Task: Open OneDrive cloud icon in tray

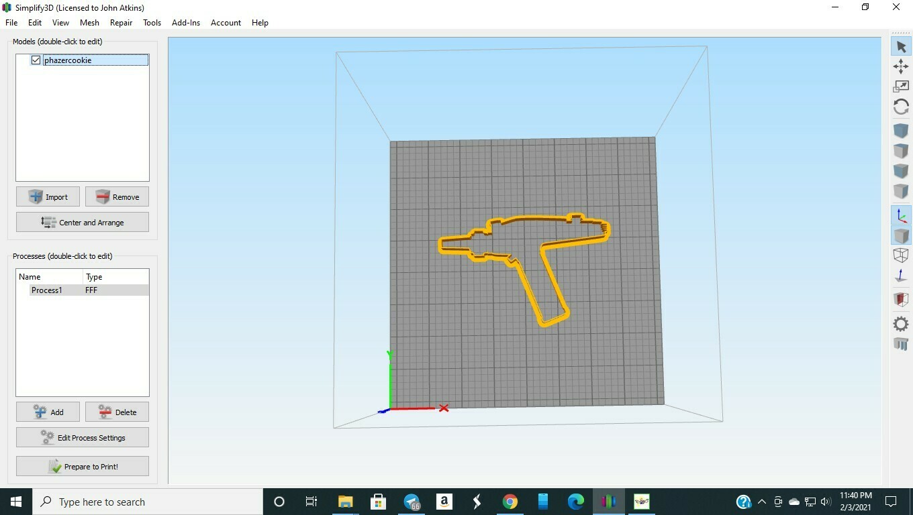Action: (794, 502)
